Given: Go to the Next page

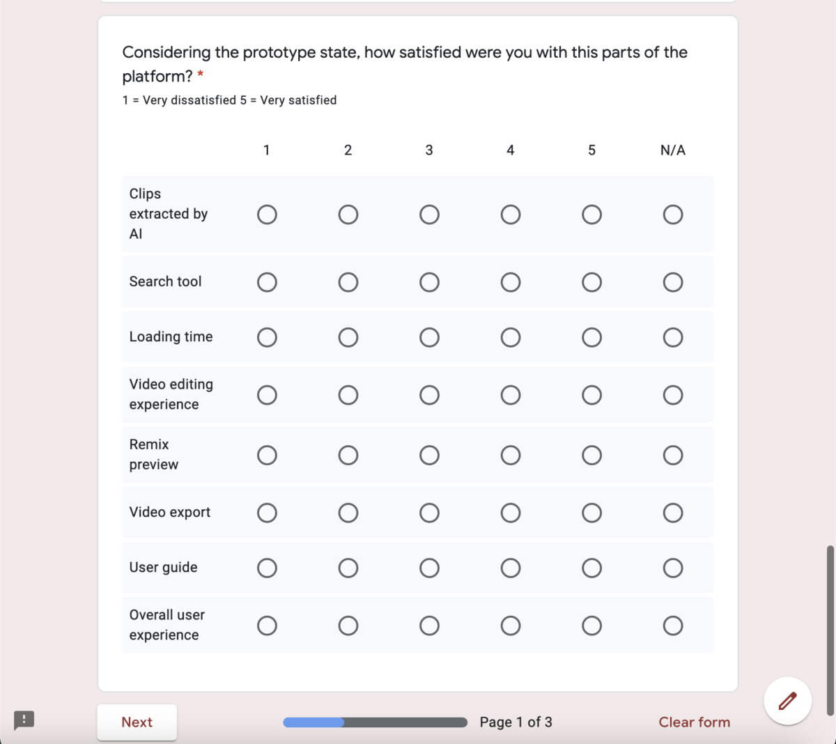Looking at the screenshot, I should (137, 722).
